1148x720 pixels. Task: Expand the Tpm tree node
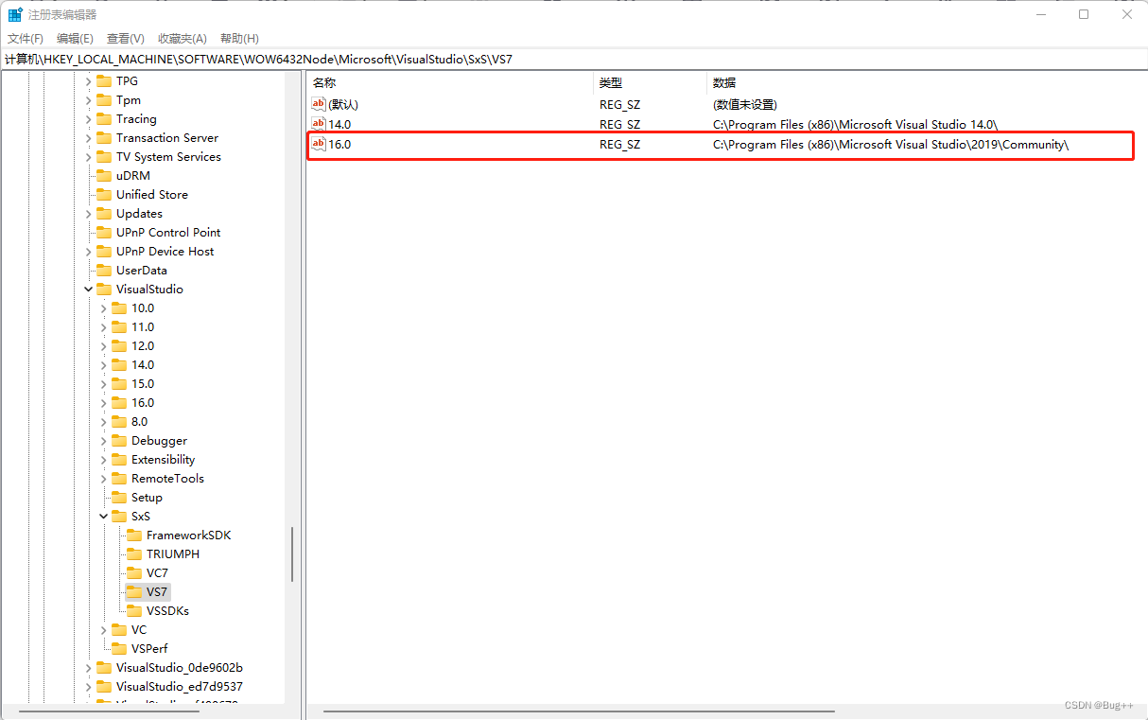[89, 100]
